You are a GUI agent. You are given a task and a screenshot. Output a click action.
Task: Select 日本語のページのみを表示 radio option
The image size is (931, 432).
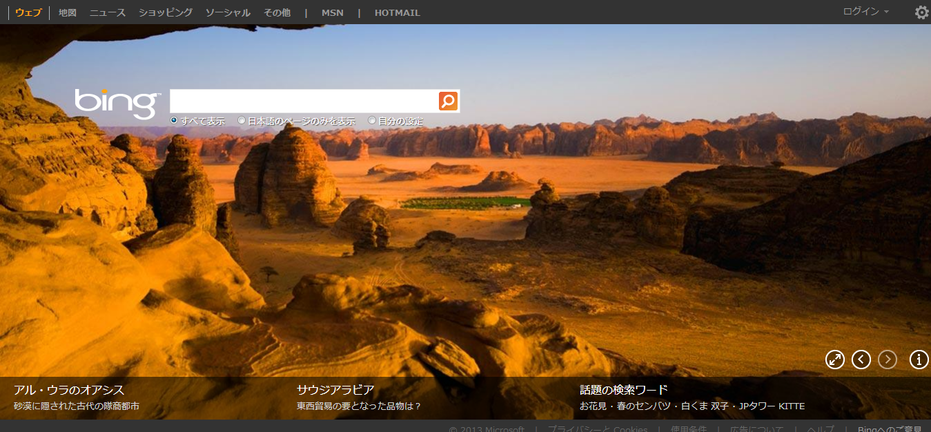pos(242,120)
